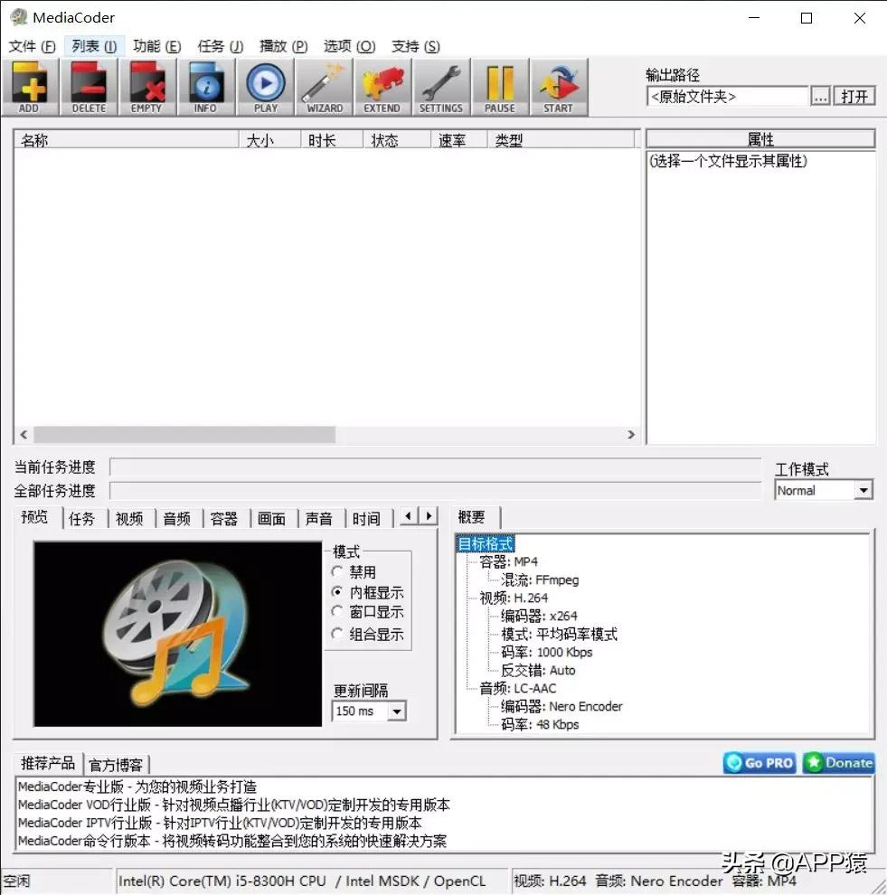This screenshot has width=887, height=895.
Task: Switch to the 推荐产品 tab
Action: coord(48,763)
